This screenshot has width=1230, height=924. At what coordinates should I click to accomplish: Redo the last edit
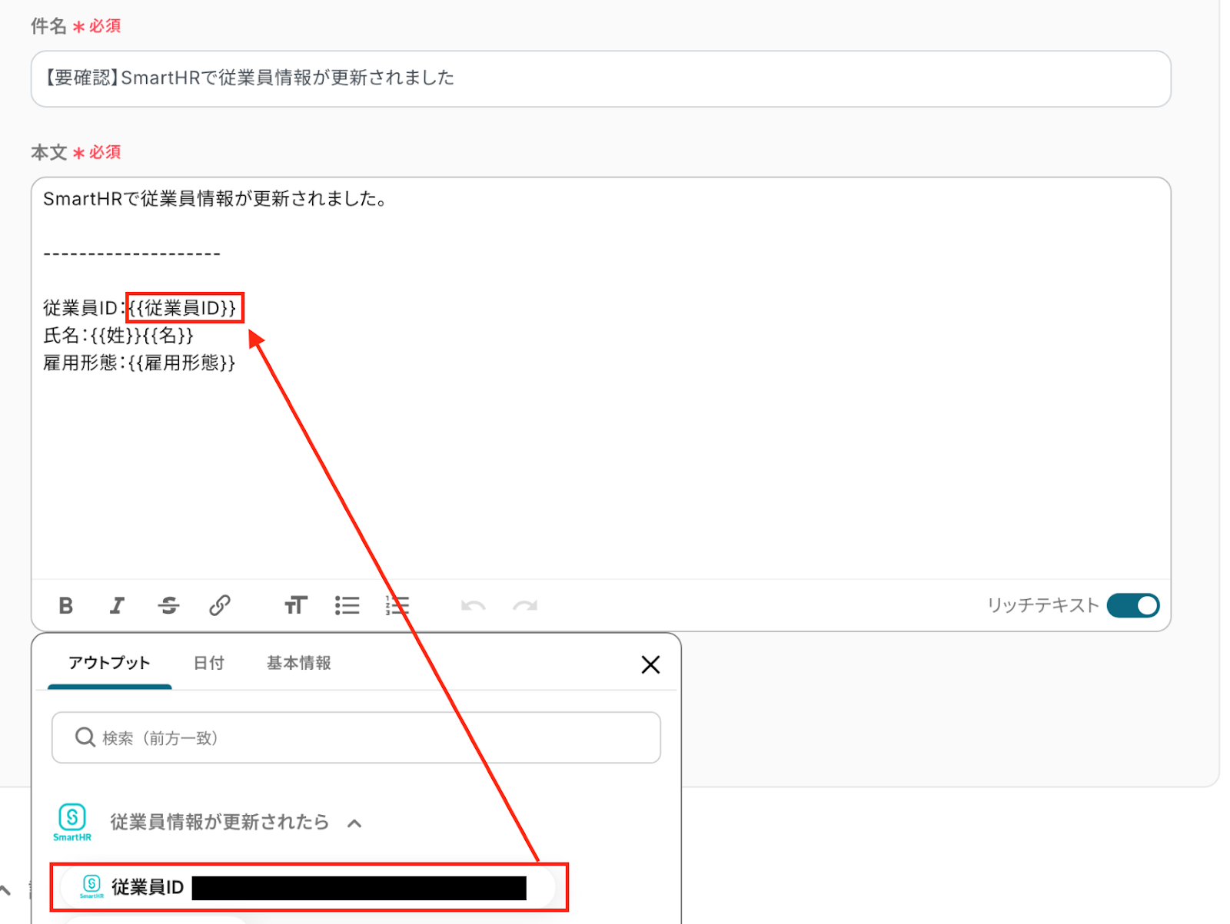click(525, 606)
